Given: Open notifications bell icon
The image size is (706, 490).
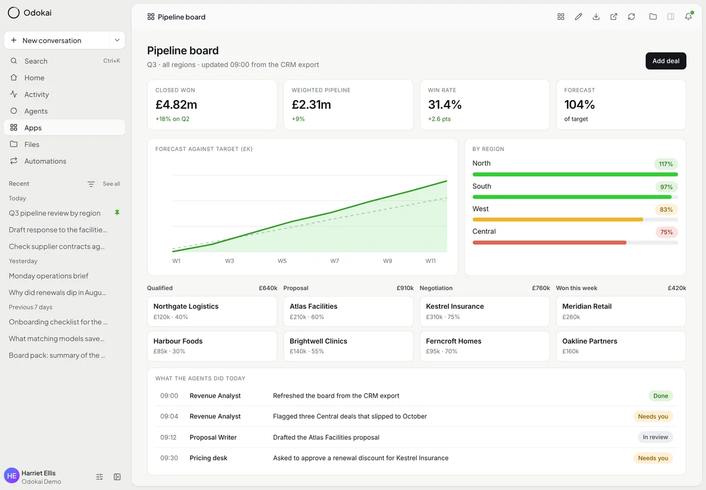Looking at the screenshot, I should tap(688, 17).
